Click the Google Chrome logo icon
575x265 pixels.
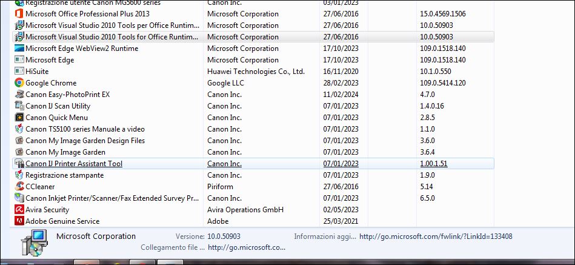click(19, 83)
